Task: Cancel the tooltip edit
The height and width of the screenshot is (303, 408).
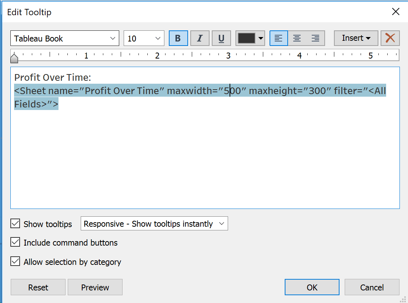Action: click(372, 287)
